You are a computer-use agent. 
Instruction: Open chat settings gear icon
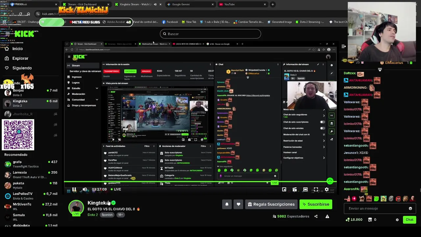point(397,220)
